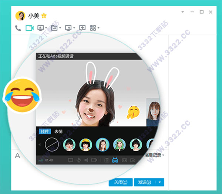Expand the remote desktop dropdown arrow
The height and width of the screenshot is (194, 222).
[74, 28]
